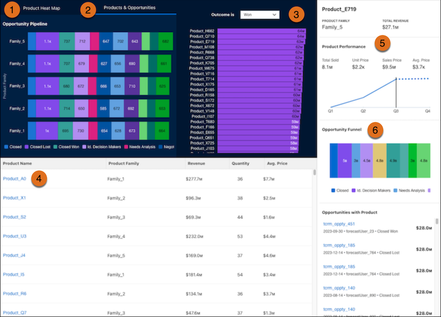441x317 pixels.
Task: Toggle Id. Decision Makers in funnel legend
Action: 371,190
